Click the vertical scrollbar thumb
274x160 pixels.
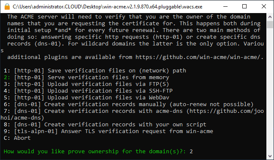click(x=270, y=24)
